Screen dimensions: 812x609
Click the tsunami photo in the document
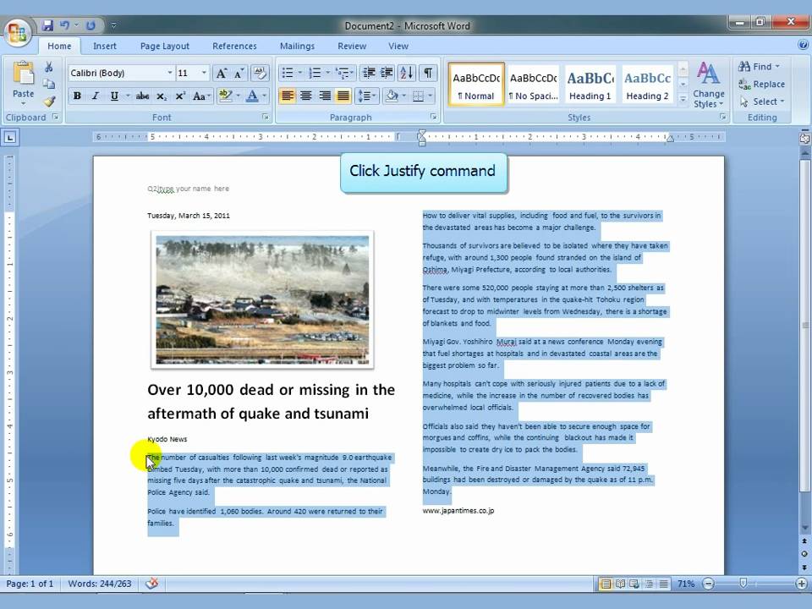pyautogui.click(x=262, y=299)
